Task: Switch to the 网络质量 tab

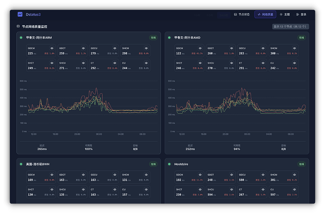Action: [x=265, y=14]
